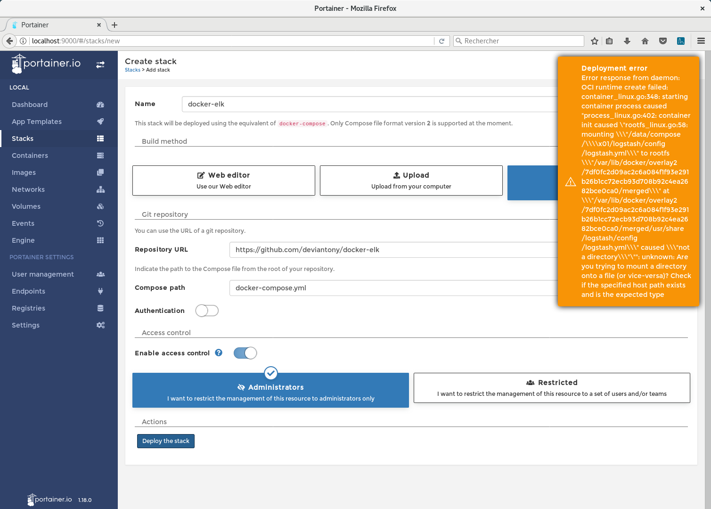Navigate to the Containers section
Image resolution: width=711 pixels, height=509 pixels.
tap(30, 155)
